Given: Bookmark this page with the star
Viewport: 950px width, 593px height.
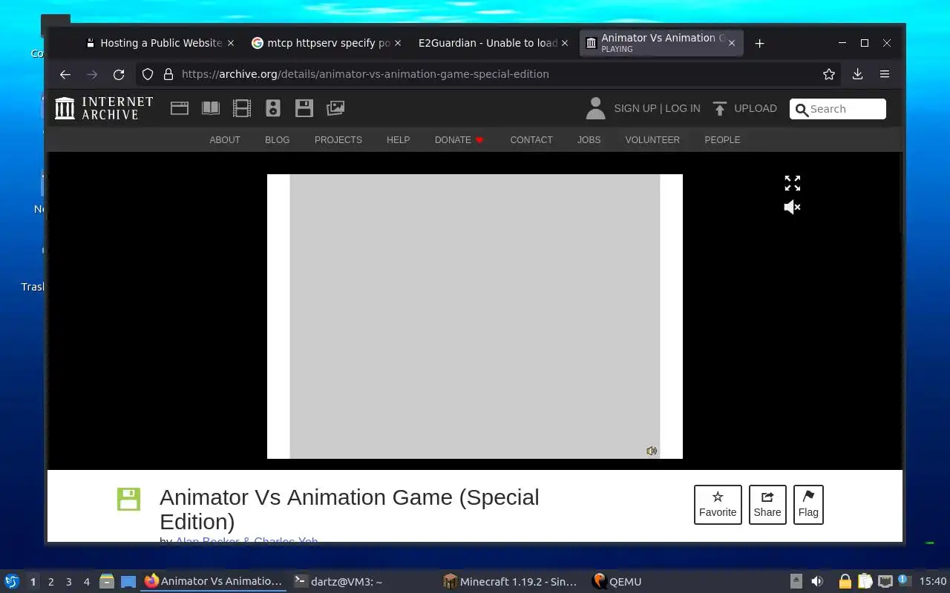Looking at the screenshot, I should tap(829, 74).
